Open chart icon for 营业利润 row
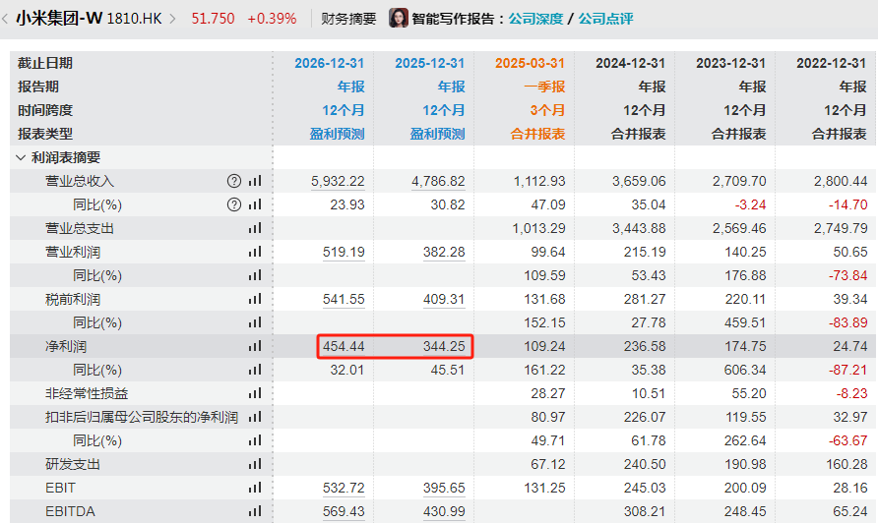 (255, 252)
